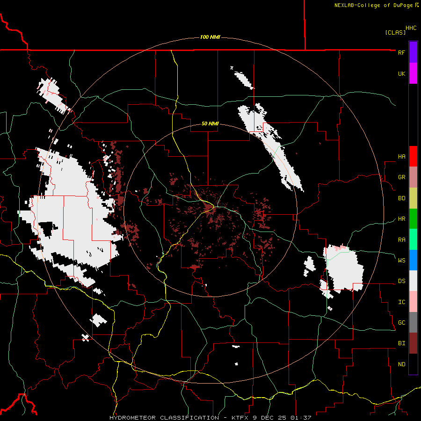
Task: Click the 50 NMI range ring label
Action: [210, 123]
